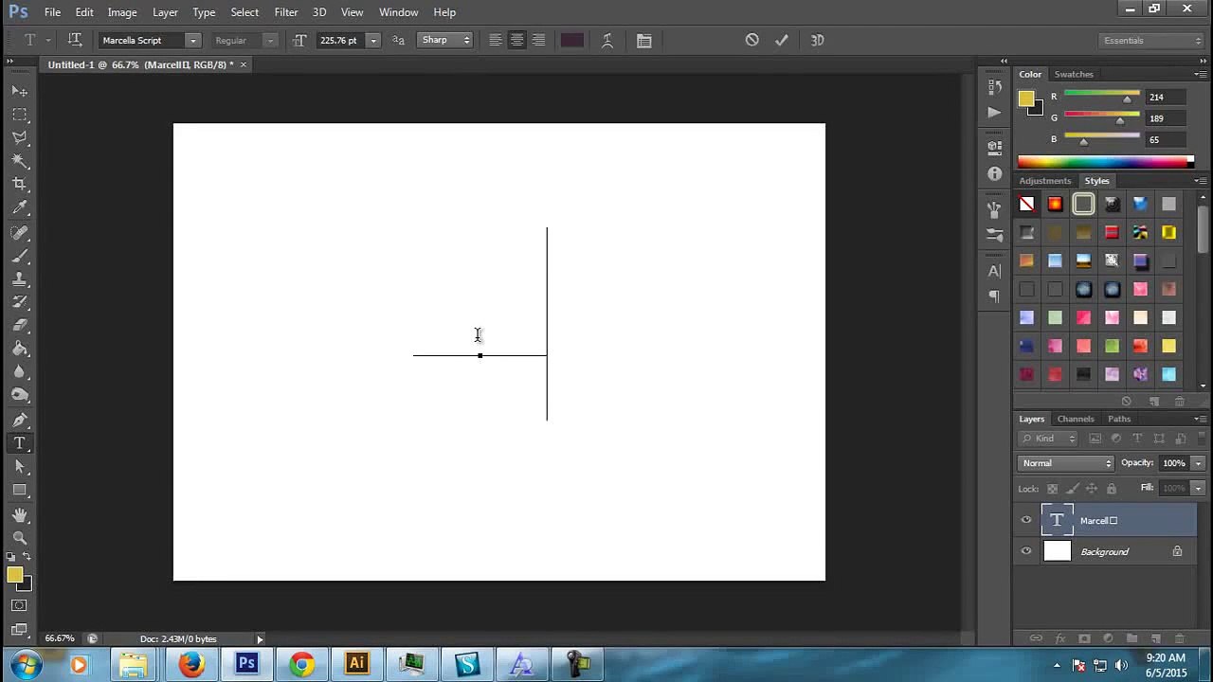Viewport: 1213px width, 682px height.
Task: Click the text color swatch
Action: point(571,40)
